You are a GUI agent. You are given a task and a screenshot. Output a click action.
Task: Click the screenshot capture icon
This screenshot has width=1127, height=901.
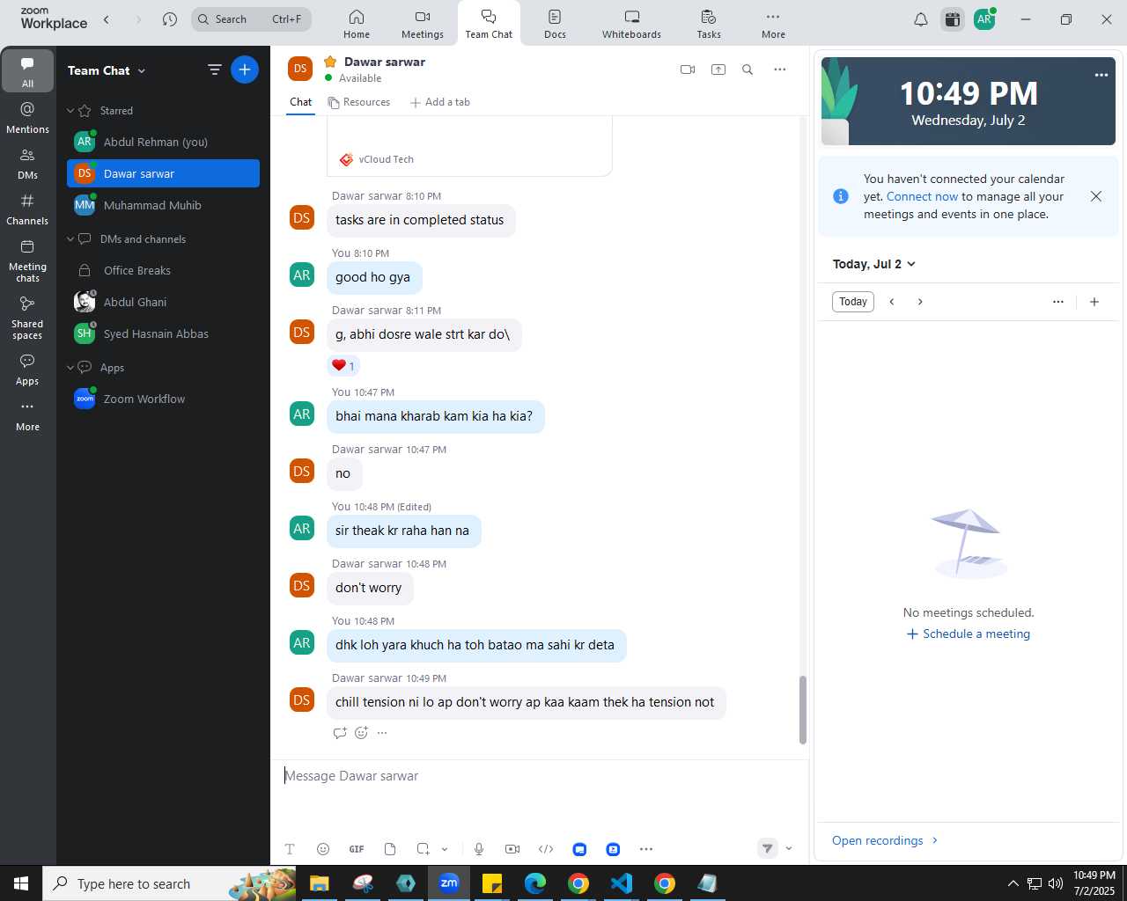click(423, 849)
